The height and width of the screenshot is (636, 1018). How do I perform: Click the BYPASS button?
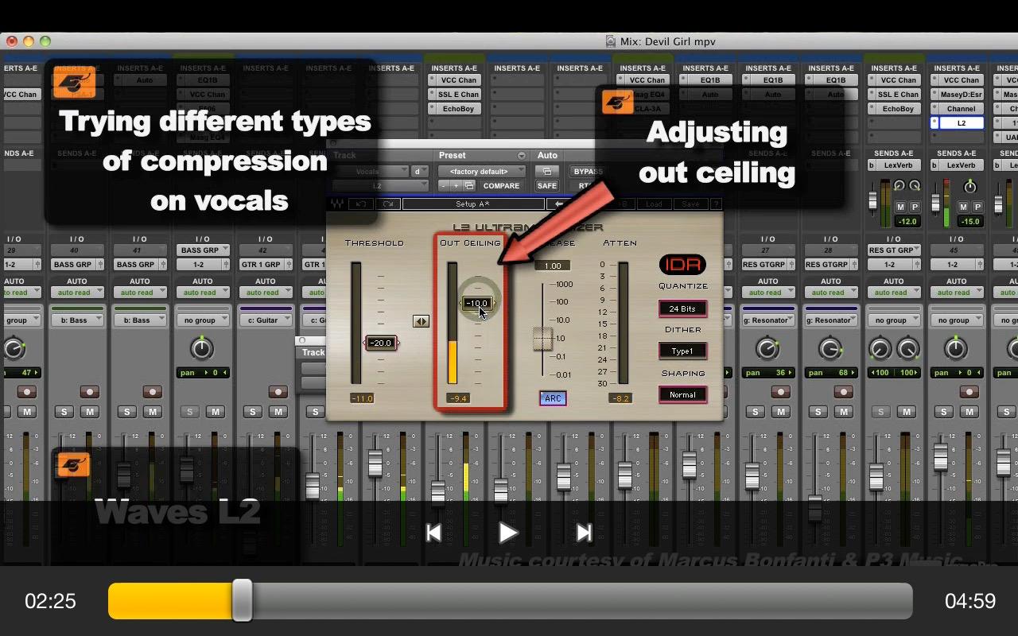pyautogui.click(x=589, y=171)
